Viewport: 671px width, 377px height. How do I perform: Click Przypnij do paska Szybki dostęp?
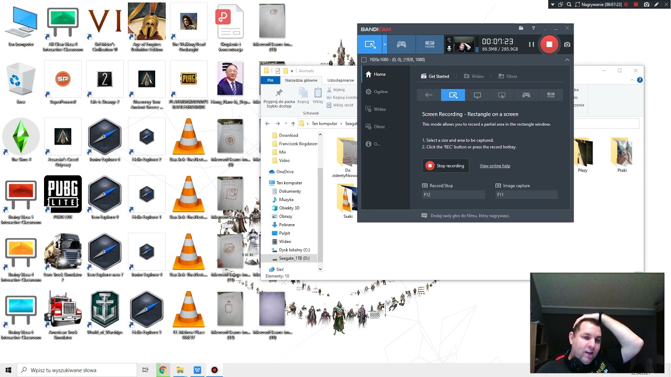279,97
